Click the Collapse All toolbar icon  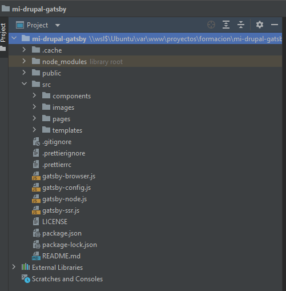point(241,25)
